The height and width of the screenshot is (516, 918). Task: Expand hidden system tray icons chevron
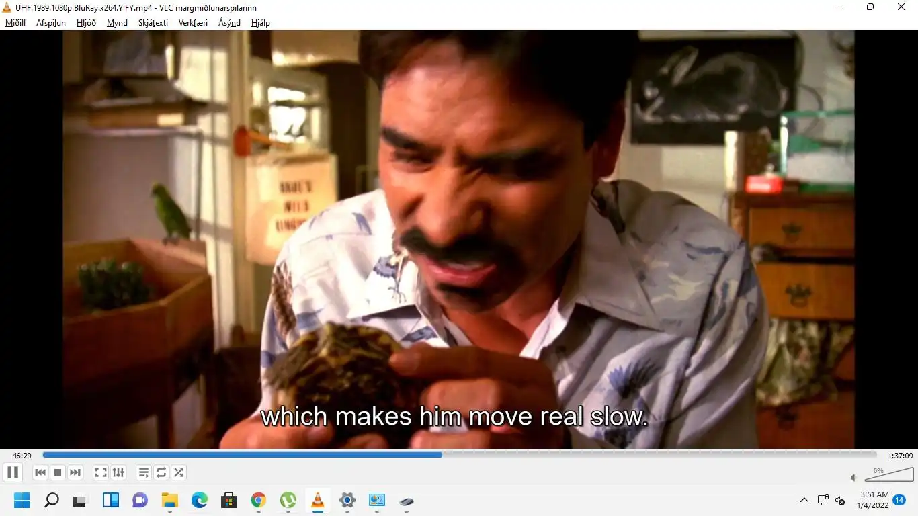coord(804,501)
